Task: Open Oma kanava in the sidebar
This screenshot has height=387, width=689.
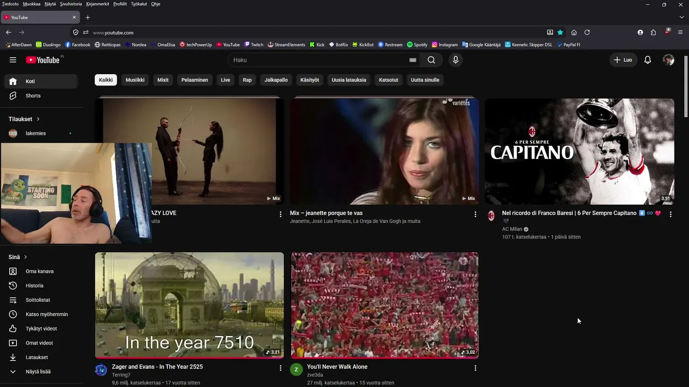Action: pos(41,271)
